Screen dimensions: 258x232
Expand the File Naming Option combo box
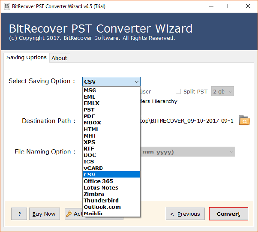(x=188, y=152)
